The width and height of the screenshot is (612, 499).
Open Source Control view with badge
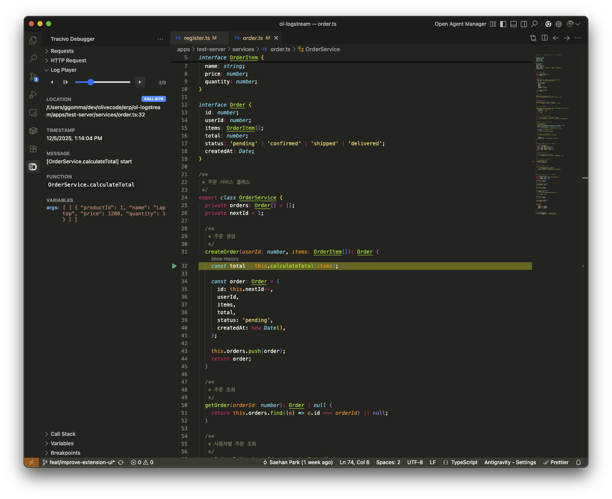pyautogui.click(x=33, y=77)
